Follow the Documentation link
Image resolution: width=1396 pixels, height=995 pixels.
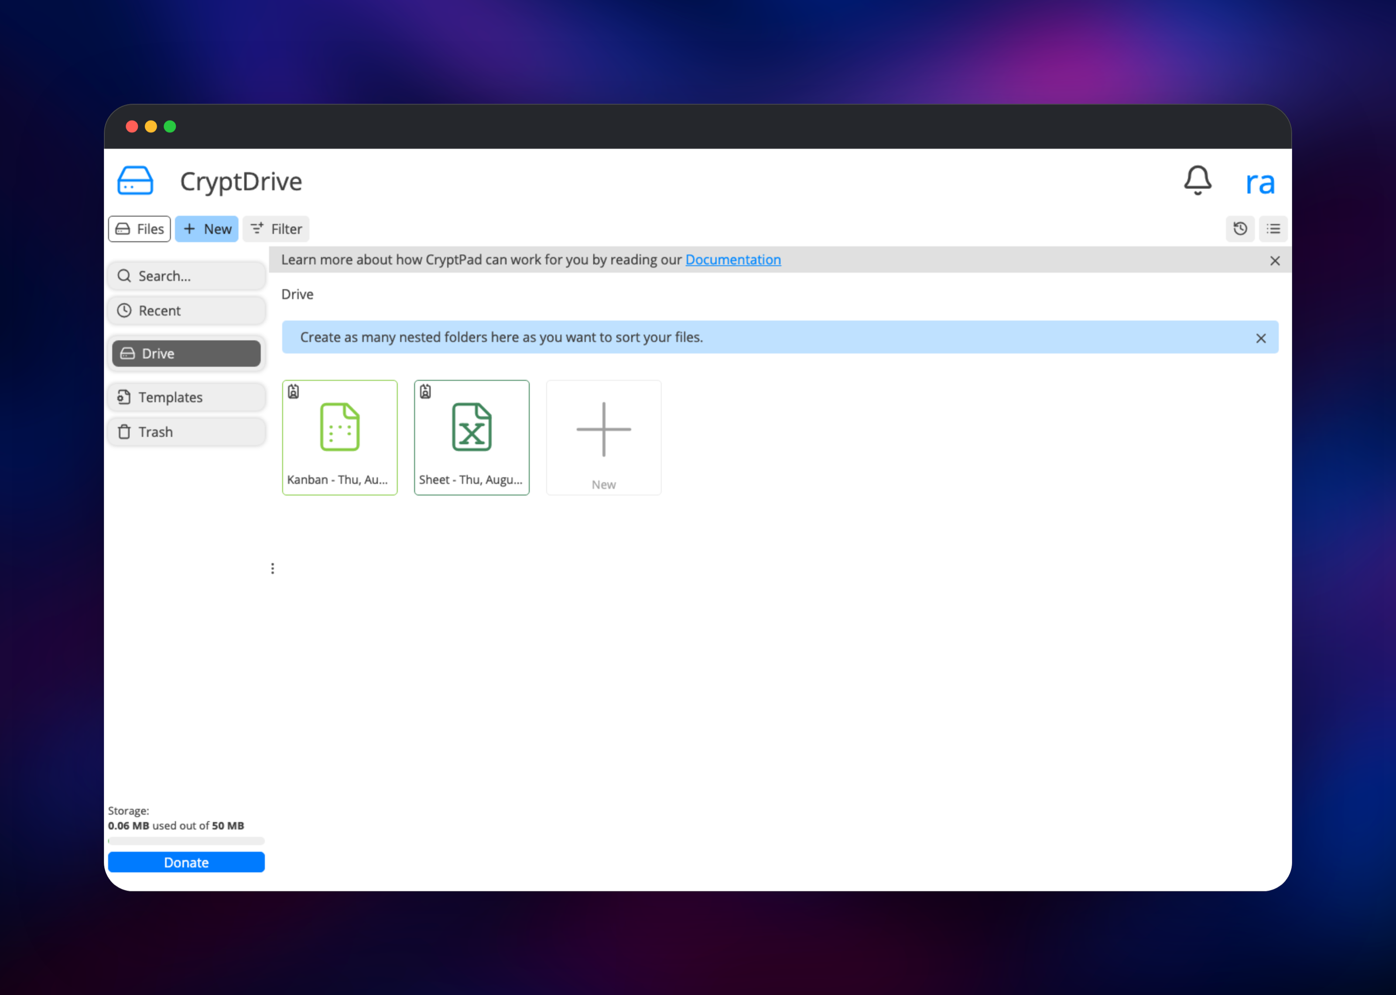click(x=733, y=260)
